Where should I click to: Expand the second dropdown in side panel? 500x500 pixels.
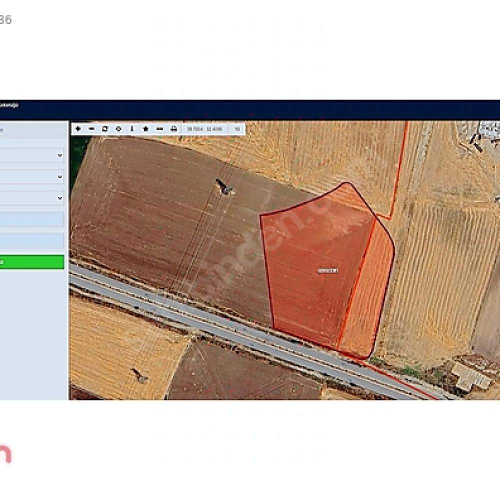point(31,176)
